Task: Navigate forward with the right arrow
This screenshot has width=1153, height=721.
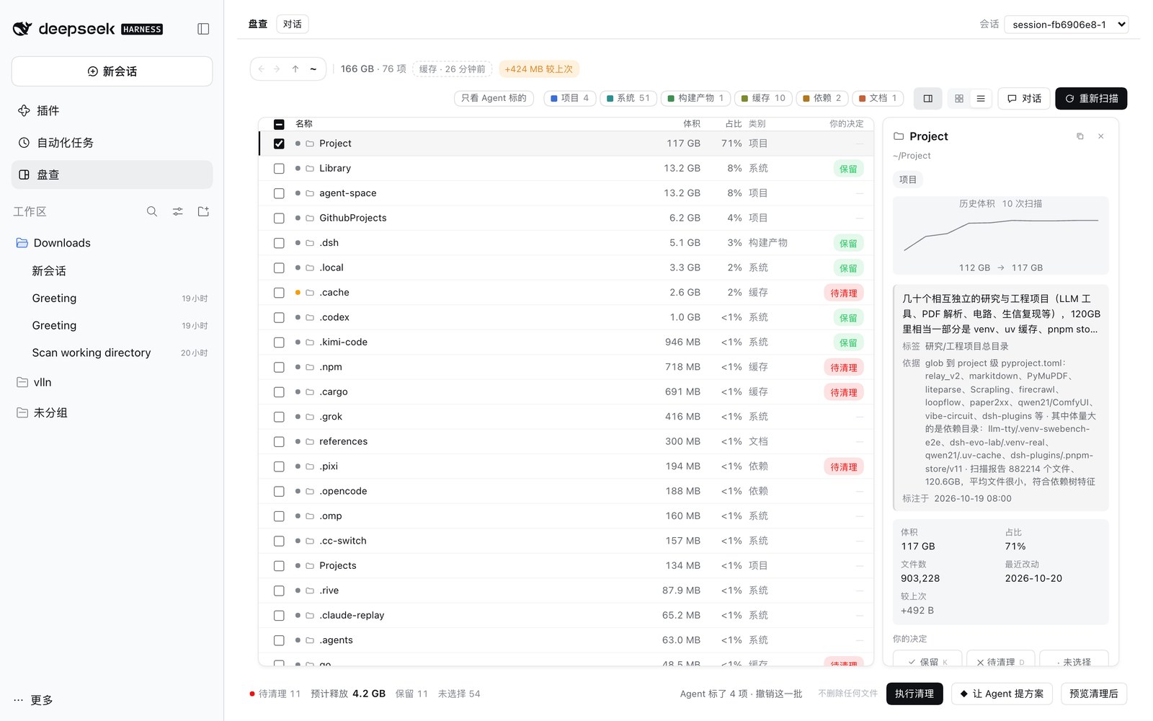Action: [277, 69]
